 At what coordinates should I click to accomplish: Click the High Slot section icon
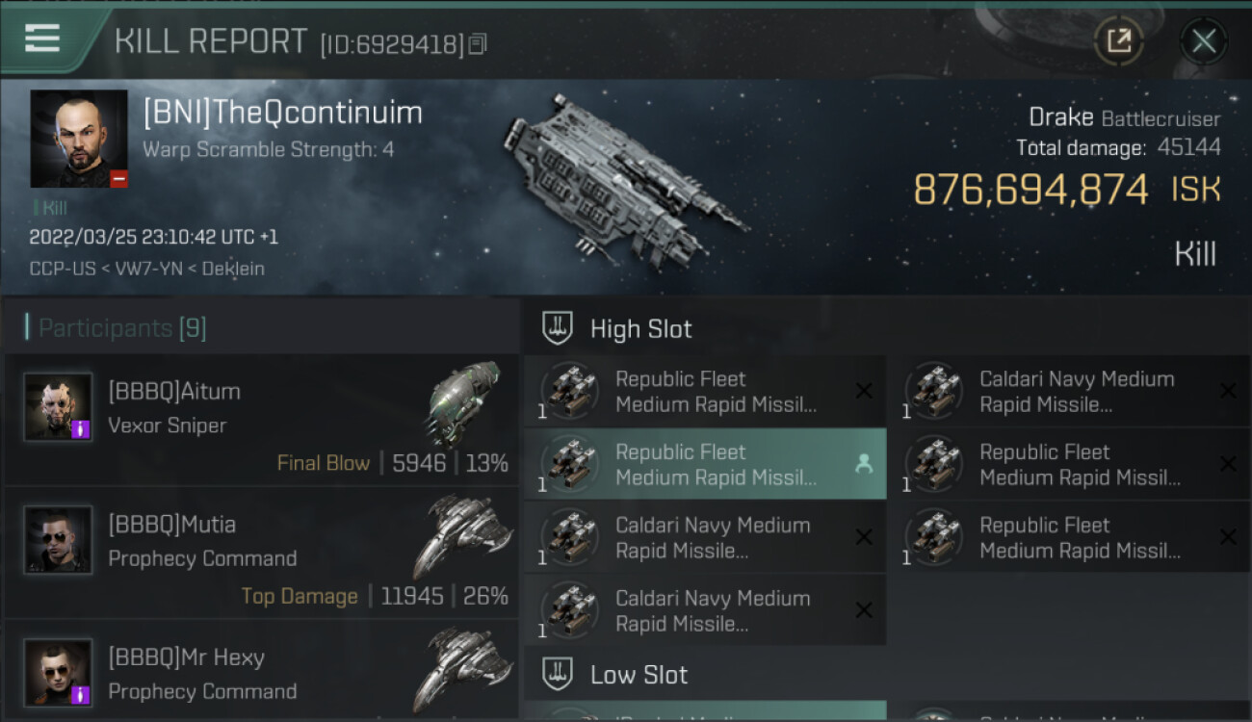[559, 328]
